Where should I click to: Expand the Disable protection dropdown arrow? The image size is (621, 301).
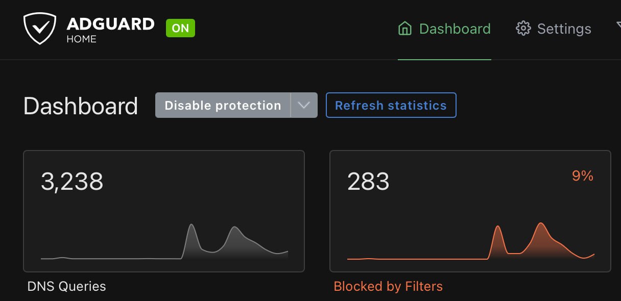point(304,105)
